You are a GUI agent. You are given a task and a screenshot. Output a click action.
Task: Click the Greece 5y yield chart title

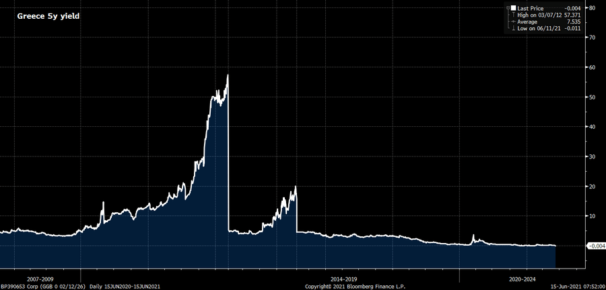[x=48, y=17]
